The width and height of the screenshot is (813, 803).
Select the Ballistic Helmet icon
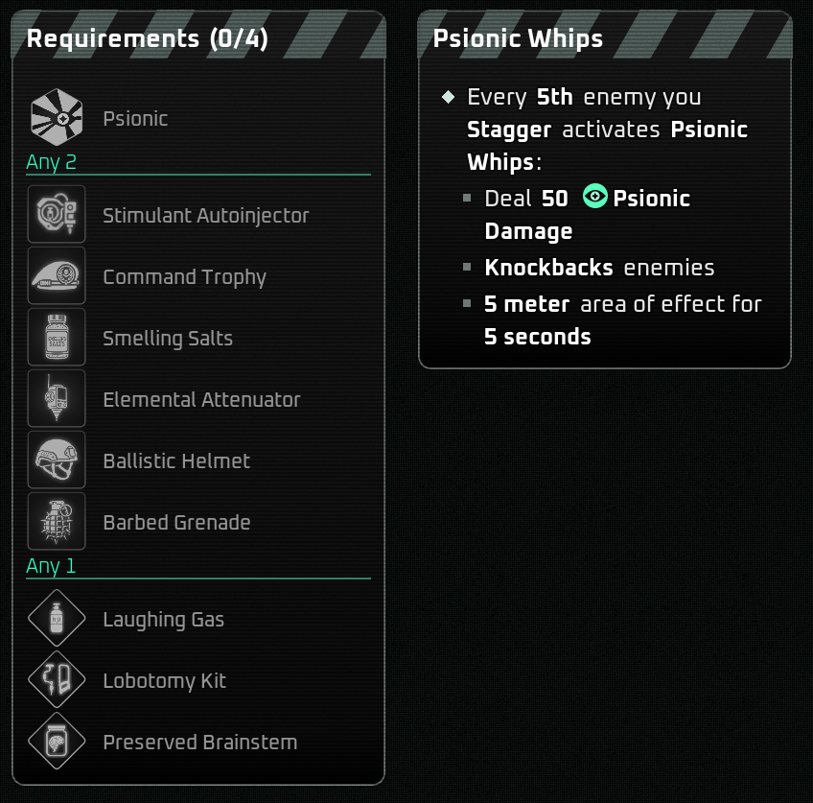coord(57,461)
